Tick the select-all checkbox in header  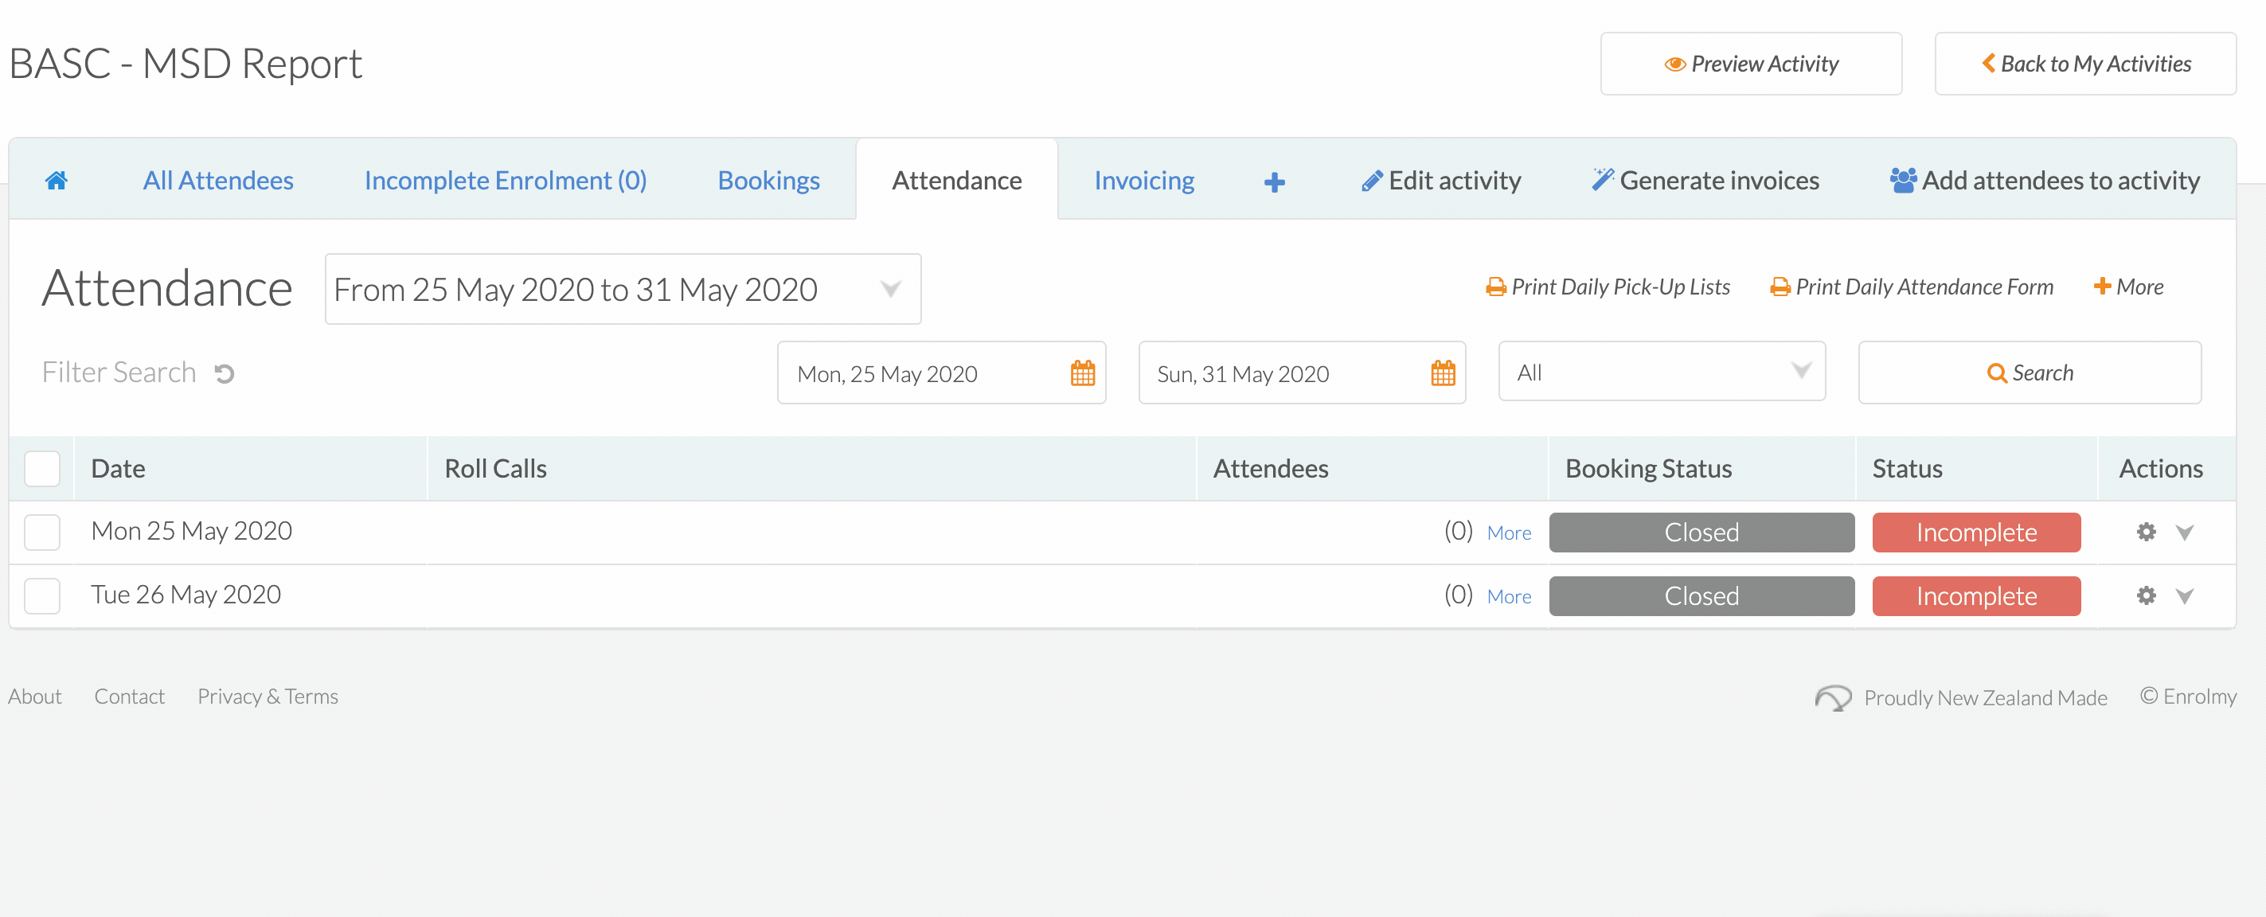(x=42, y=469)
